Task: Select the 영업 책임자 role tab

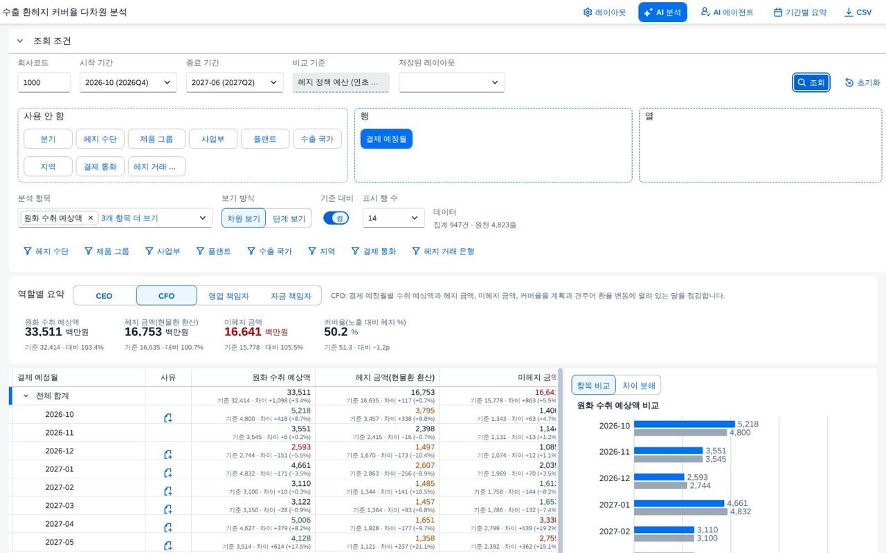Action: click(228, 296)
